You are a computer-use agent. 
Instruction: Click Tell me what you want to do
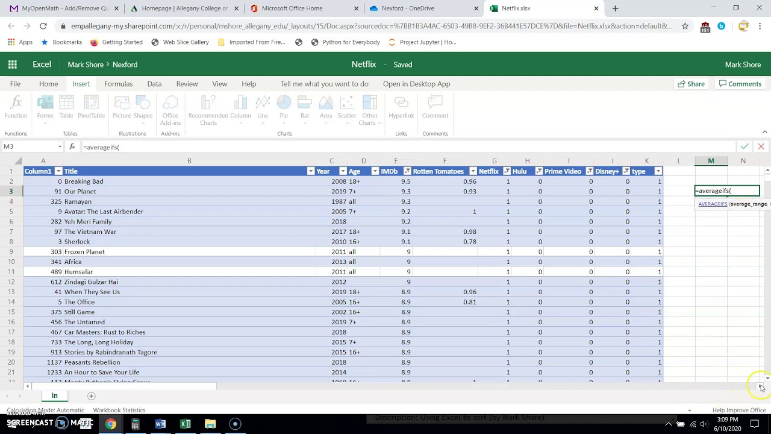click(324, 84)
